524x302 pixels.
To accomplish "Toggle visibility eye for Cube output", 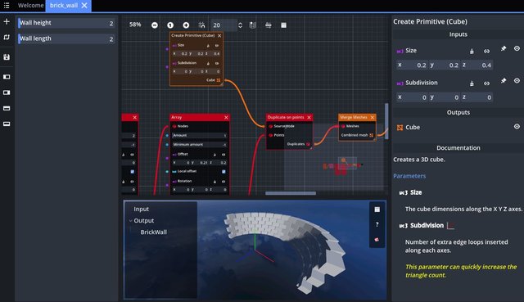I will point(517,126).
